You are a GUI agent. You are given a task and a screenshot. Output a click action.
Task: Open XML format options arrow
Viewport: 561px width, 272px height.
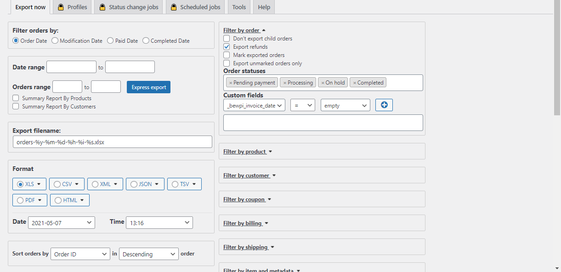click(x=115, y=184)
